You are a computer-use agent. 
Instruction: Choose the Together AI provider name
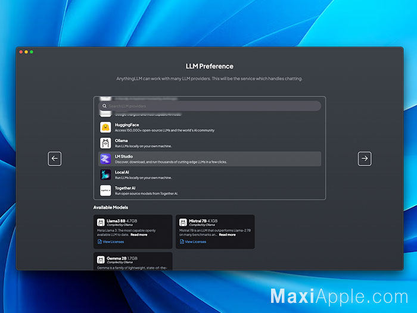click(125, 188)
